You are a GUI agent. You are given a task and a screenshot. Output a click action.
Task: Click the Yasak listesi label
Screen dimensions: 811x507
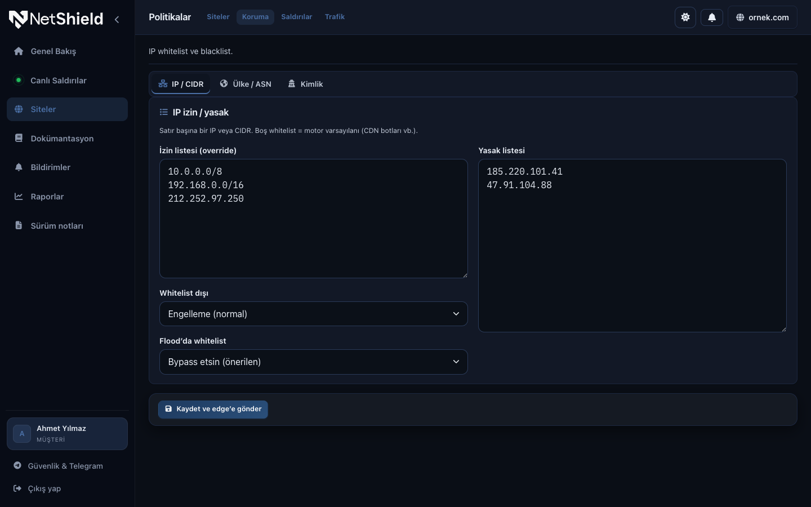[501, 150]
